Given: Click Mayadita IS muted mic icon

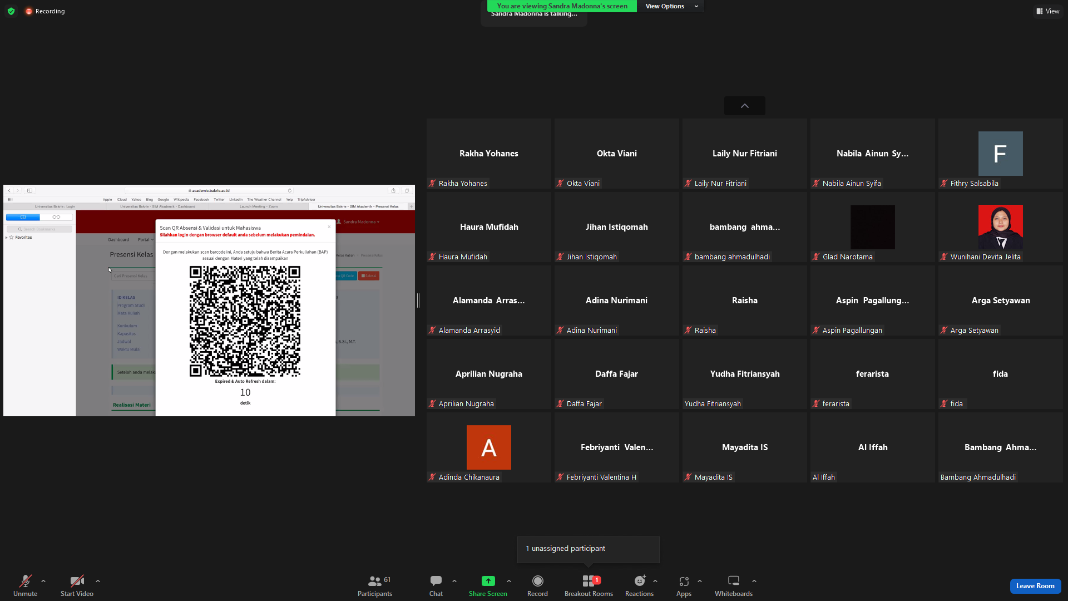Looking at the screenshot, I should [x=688, y=477].
